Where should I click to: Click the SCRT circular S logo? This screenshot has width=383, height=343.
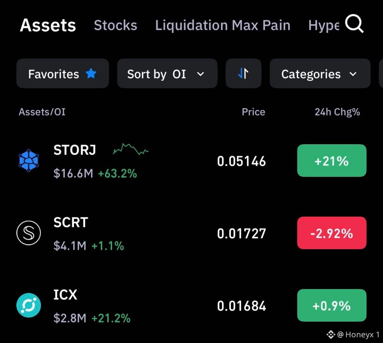coord(28,233)
